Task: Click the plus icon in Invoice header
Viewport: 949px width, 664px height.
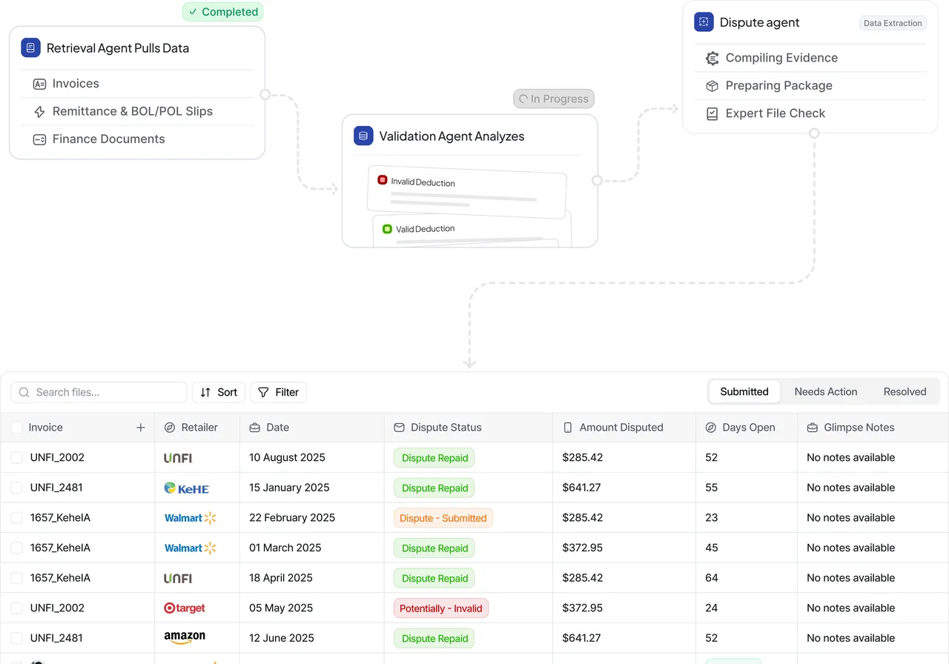Action: tap(140, 428)
